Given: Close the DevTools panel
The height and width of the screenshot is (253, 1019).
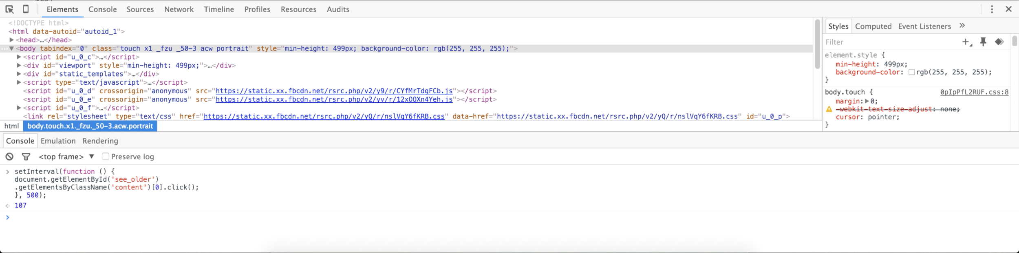Looking at the screenshot, I should 1009,9.
